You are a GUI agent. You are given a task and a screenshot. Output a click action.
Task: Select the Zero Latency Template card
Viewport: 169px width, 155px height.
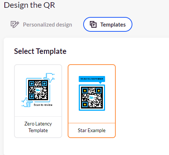[x=38, y=101]
